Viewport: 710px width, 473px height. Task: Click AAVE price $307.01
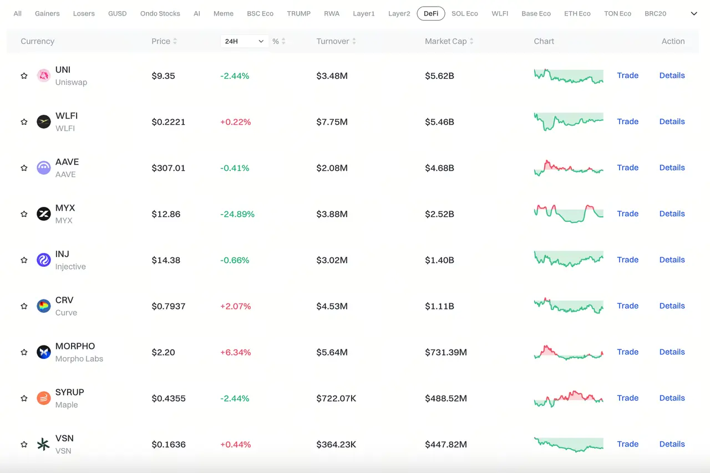169,167
